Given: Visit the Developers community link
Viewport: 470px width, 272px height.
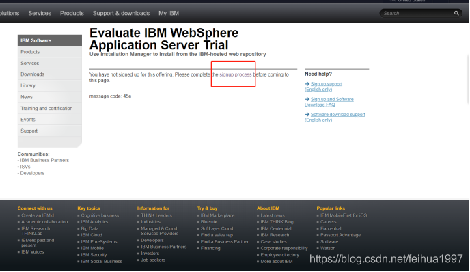Looking at the screenshot, I should (x=32, y=173).
